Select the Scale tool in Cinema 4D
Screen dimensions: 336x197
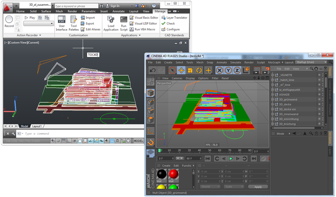pos(190,70)
